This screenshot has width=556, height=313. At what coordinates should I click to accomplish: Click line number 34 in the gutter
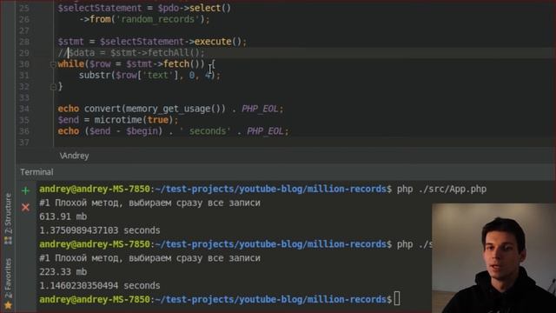click(x=24, y=109)
